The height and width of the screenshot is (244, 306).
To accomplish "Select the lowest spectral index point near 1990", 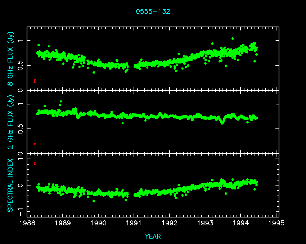I will [94, 201].
